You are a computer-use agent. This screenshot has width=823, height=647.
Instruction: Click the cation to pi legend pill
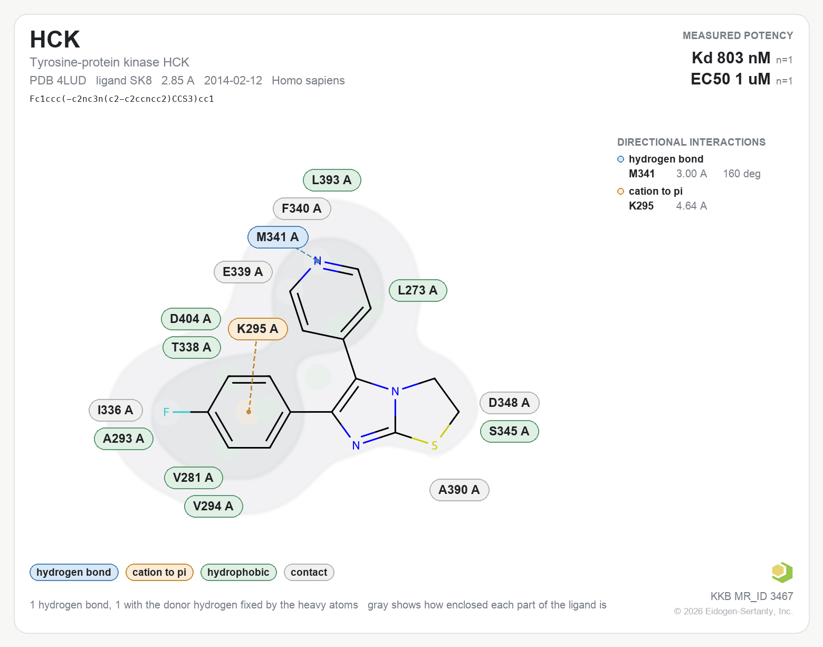159,572
